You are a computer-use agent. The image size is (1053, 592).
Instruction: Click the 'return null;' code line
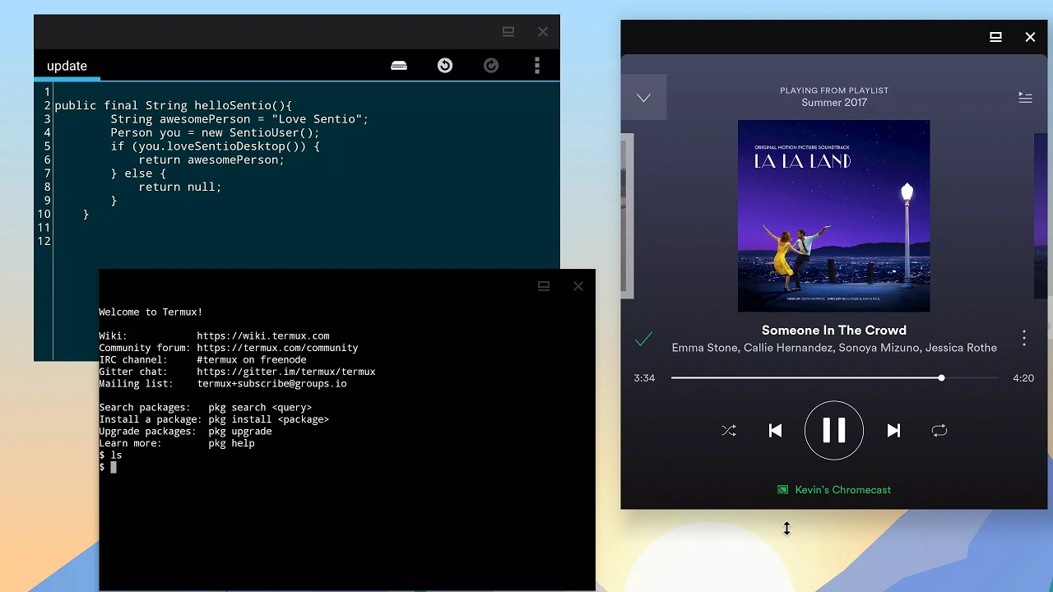tap(180, 187)
